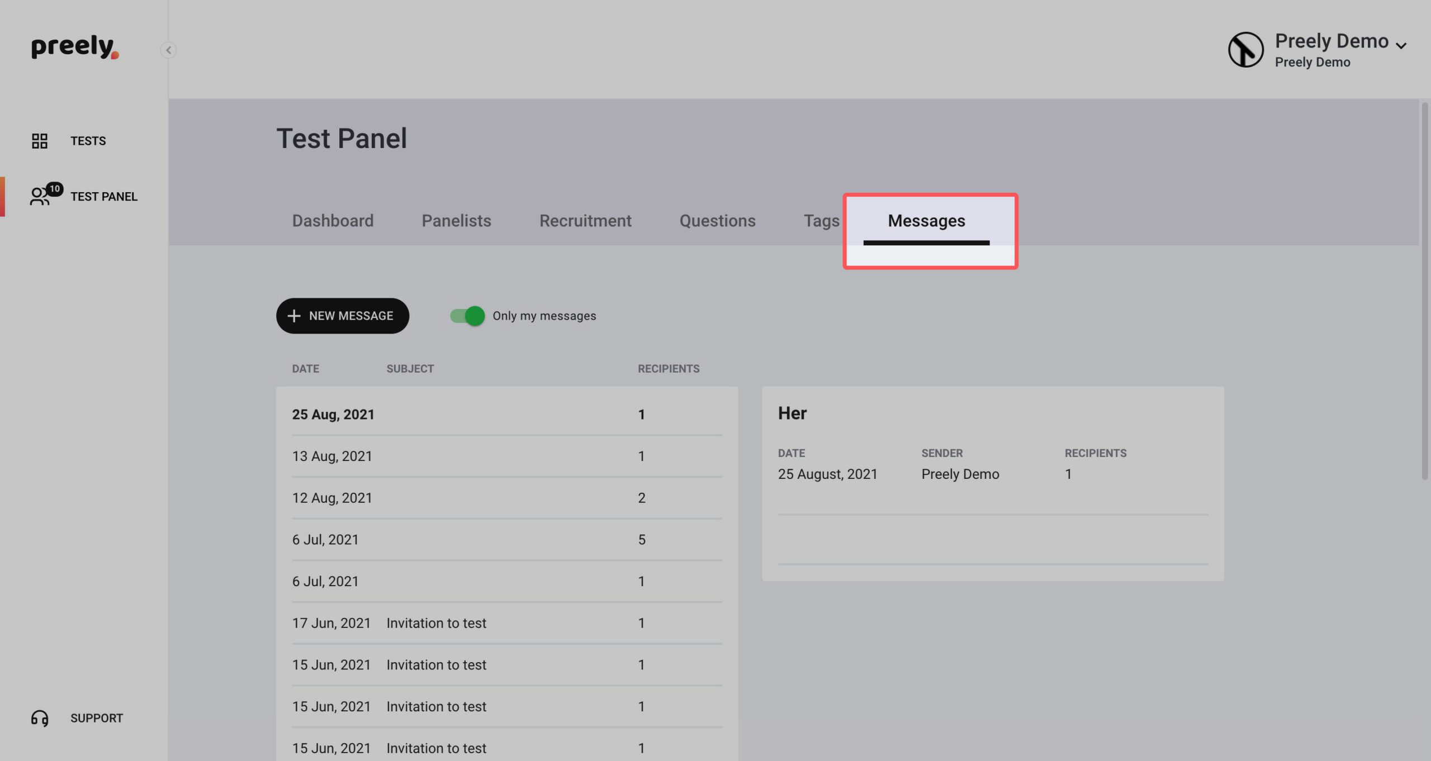The image size is (1431, 761).
Task: Click the Preely Demo account avatar
Action: pyautogui.click(x=1245, y=50)
